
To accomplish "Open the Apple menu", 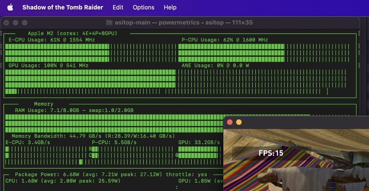I will click(x=10, y=7).
